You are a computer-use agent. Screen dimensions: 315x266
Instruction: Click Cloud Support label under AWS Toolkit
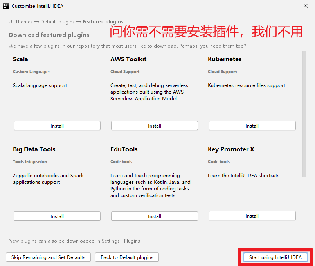point(125,71)
